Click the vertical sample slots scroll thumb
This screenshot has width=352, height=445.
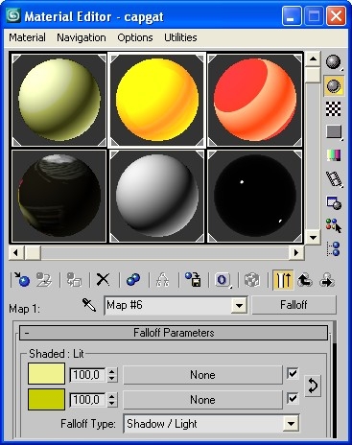[x=313, y=75]
